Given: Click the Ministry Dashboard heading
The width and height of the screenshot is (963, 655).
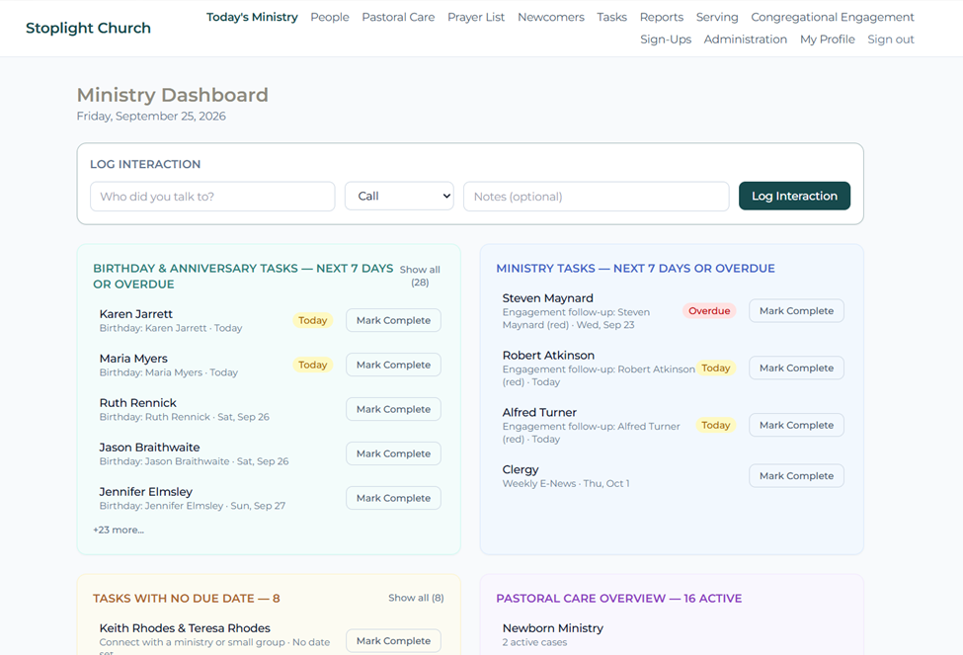Looking at the screenshot, I should [173, 95].
